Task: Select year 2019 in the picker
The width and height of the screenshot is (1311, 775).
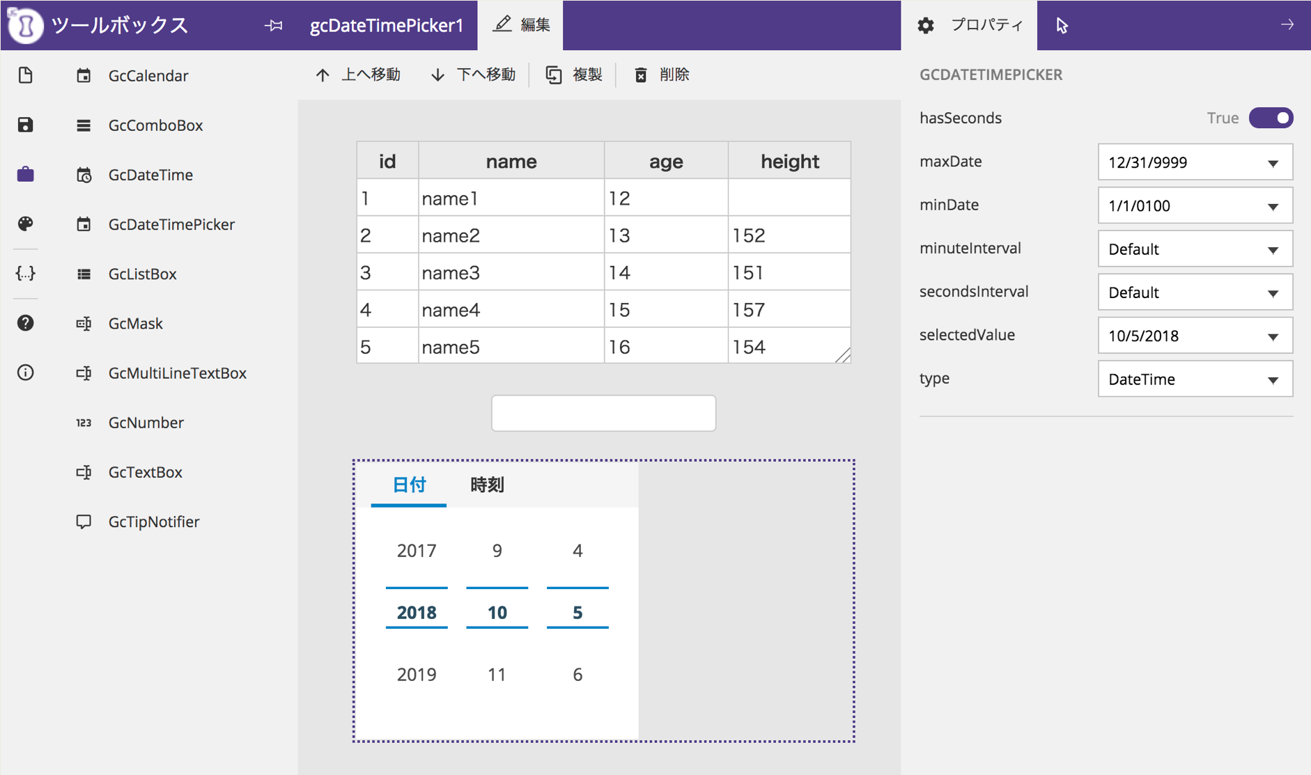Action: click(x=417, y=674)
